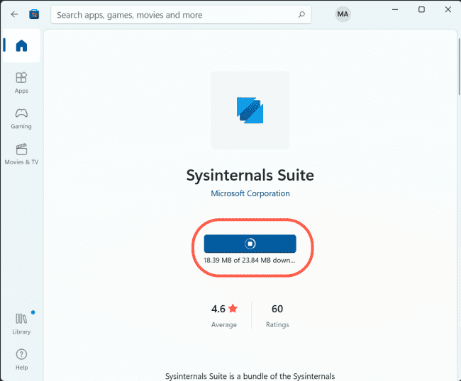461x381 pixels.
Task: Open the Library
Action: tap(21, 323)
